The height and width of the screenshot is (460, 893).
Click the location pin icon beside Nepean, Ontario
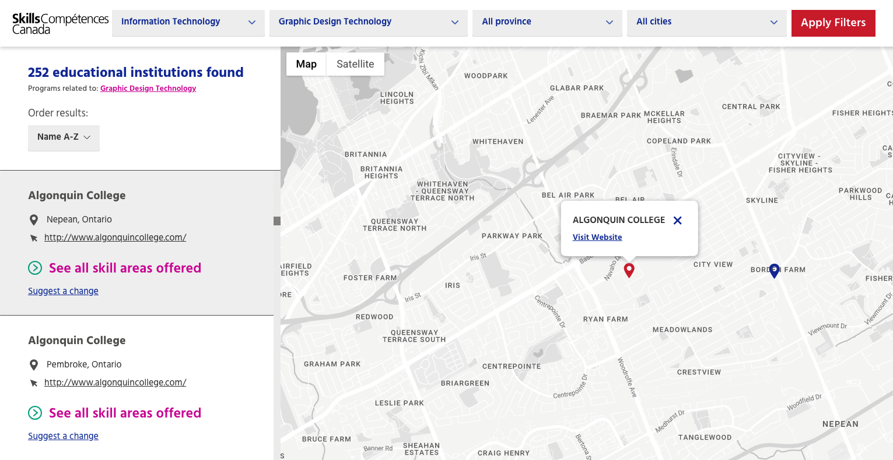pyautogui.click(x=34, y=220)
